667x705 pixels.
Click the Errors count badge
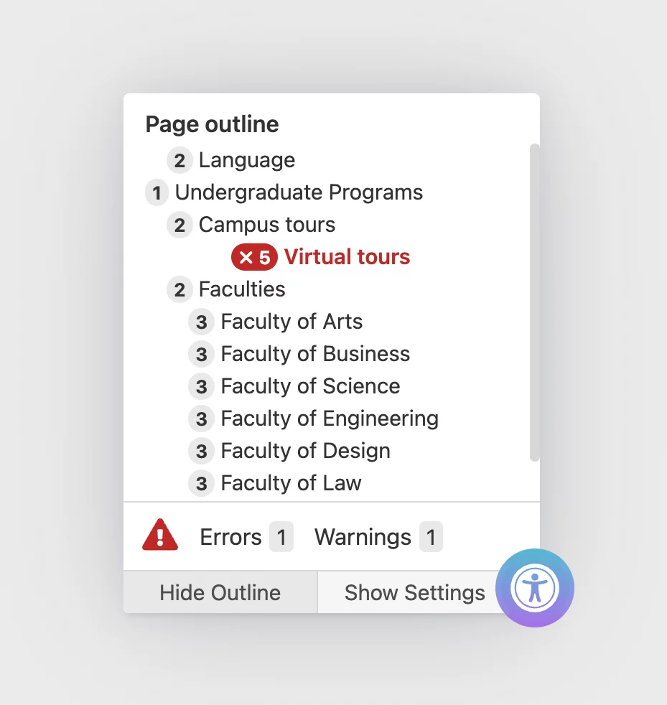click(281, 537)
